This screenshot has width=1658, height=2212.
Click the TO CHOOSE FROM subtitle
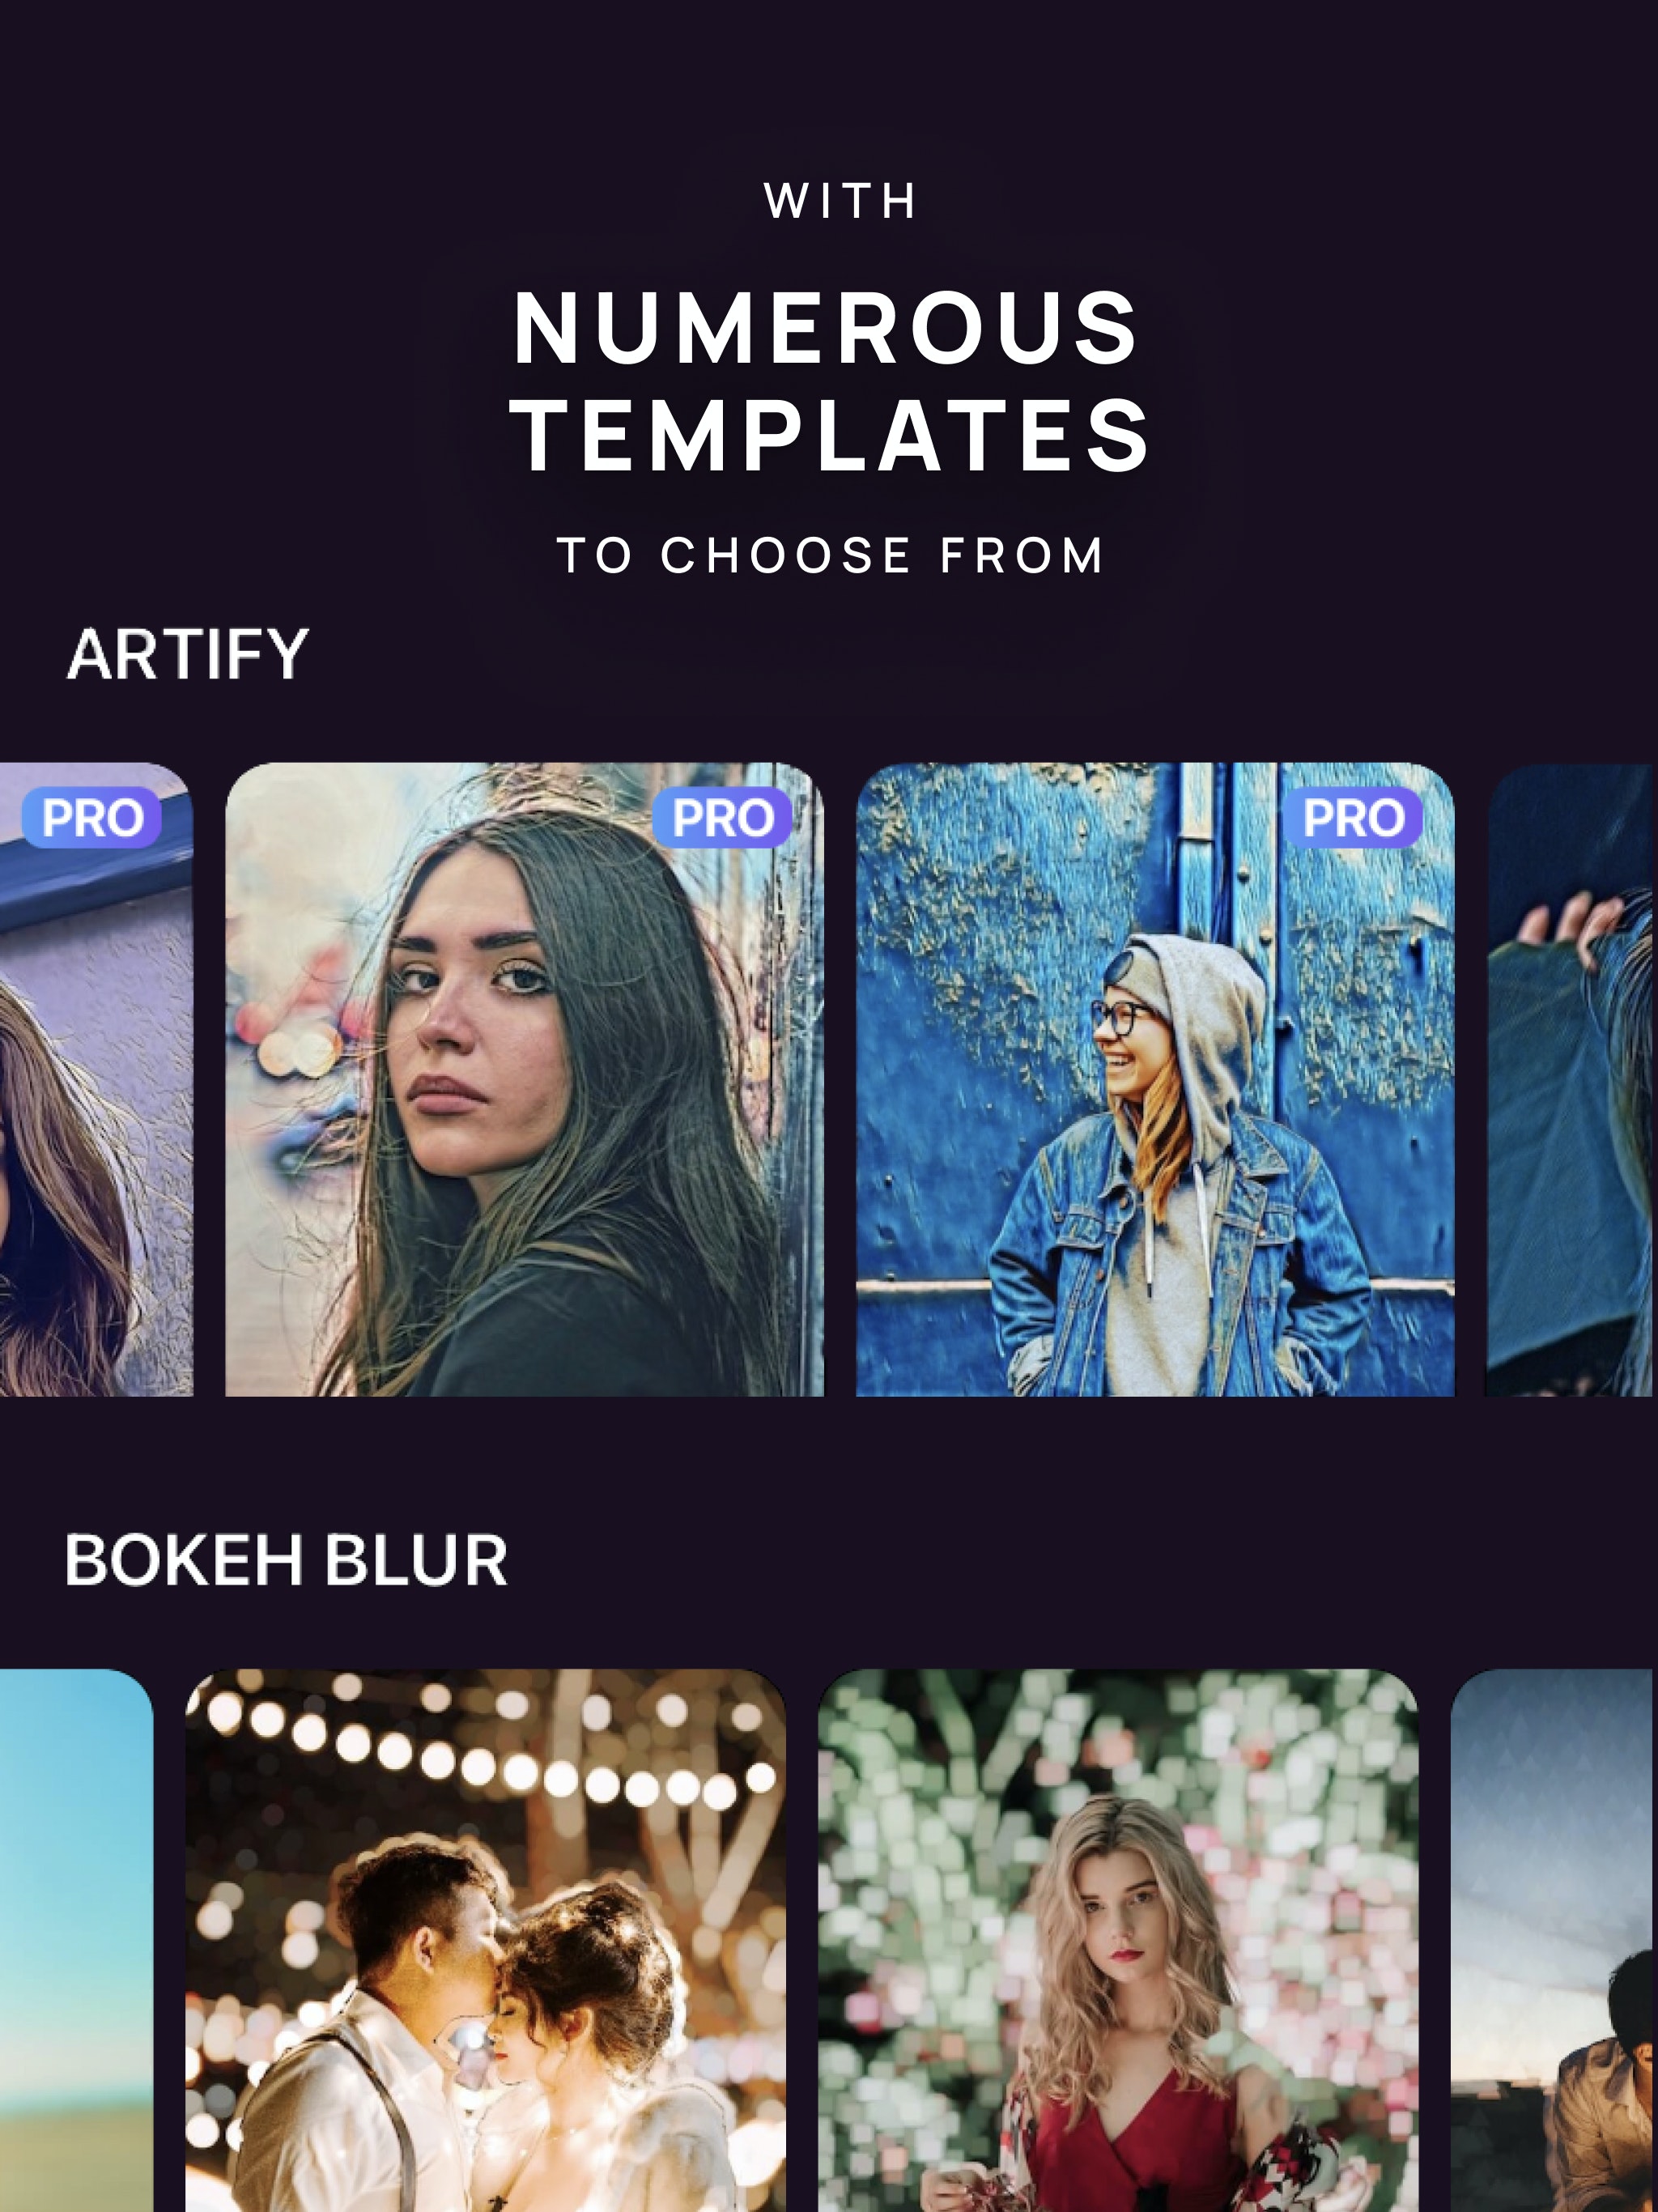tap(830, 555)
